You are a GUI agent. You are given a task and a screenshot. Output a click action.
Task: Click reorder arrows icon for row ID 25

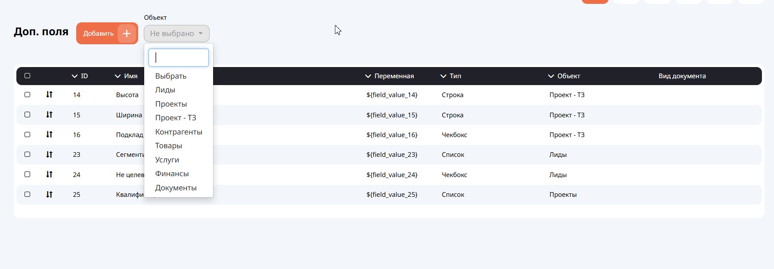click(x=49, y=194)
